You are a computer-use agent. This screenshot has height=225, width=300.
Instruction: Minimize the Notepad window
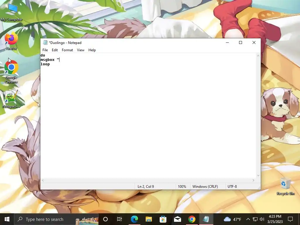[x=227, y=43]
